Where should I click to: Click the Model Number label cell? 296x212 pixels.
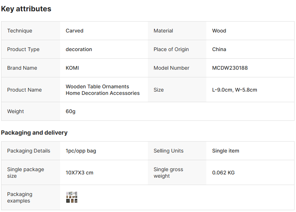click(x=171, y=68)
